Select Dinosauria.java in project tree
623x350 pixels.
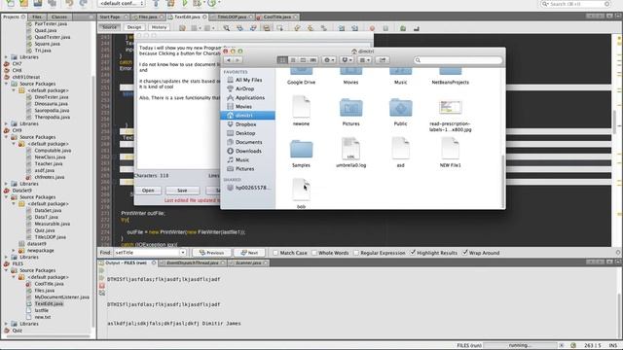(x=51, y=104)
